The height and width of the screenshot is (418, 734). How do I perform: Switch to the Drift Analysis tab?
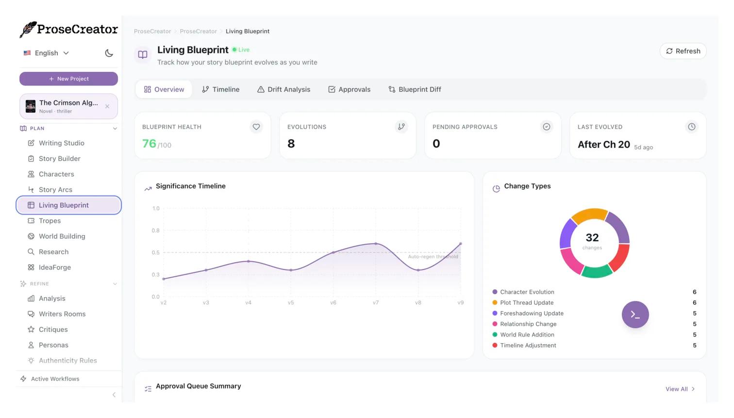coord(284,89)
